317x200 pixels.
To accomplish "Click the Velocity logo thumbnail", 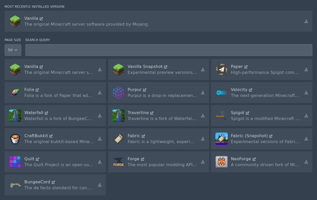I will [x=222, y=93].
